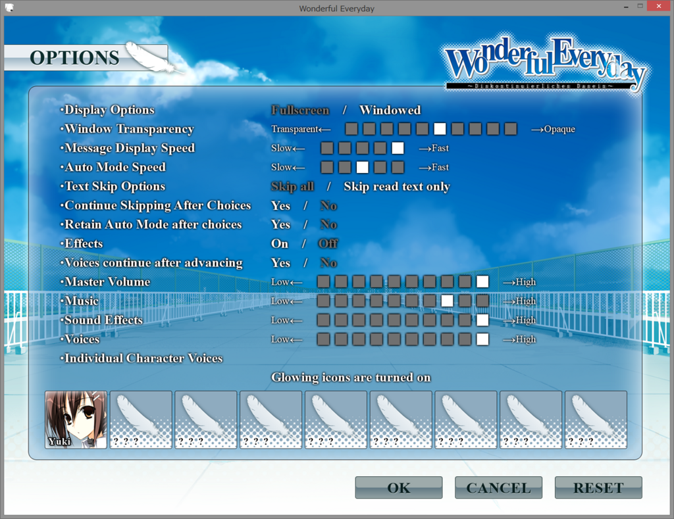Set Window Transparency to first box (most transparent)
The image size is (674, 519).
pos(351,129)
